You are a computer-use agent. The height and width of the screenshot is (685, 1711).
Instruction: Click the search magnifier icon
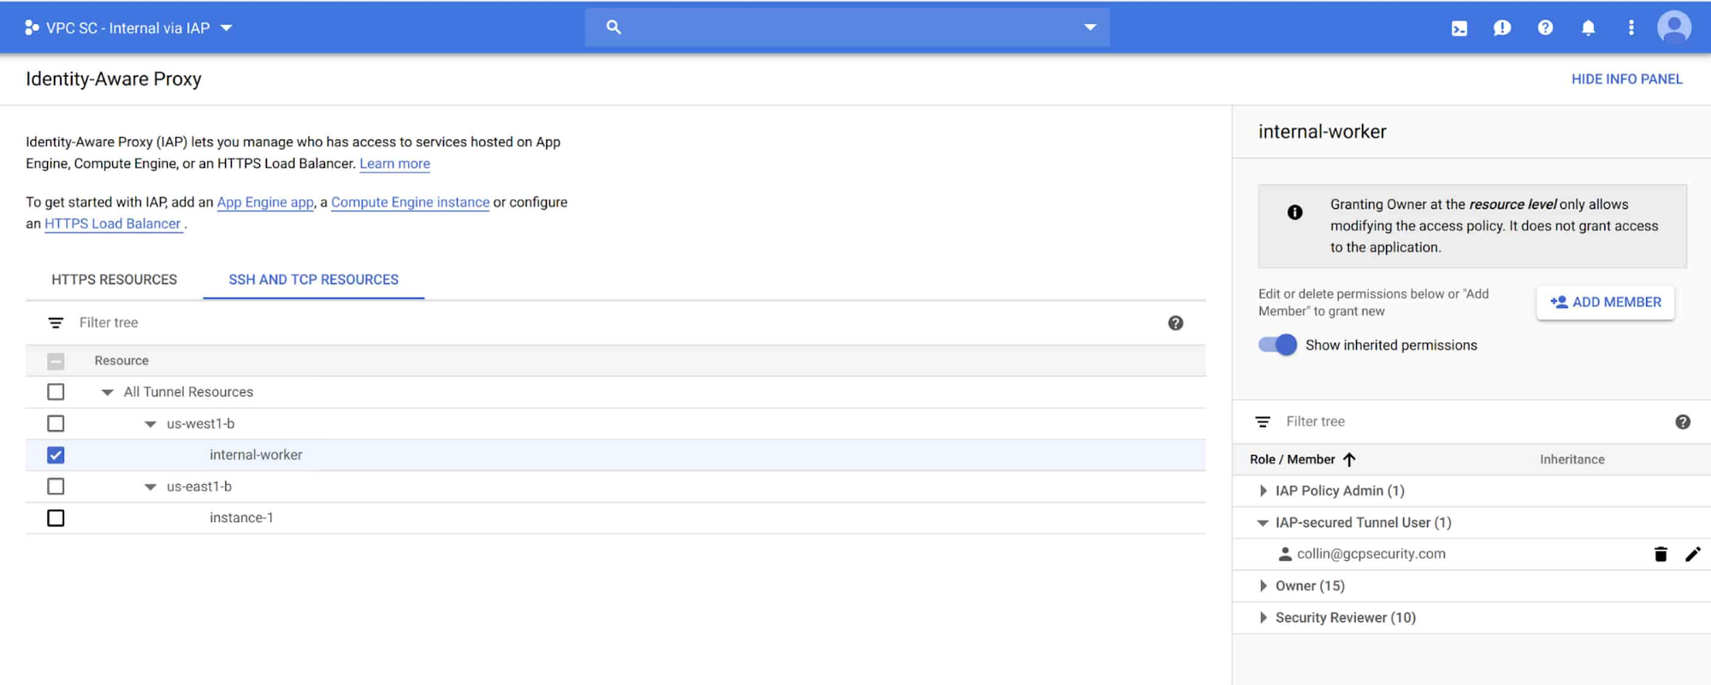click(613, 27)
